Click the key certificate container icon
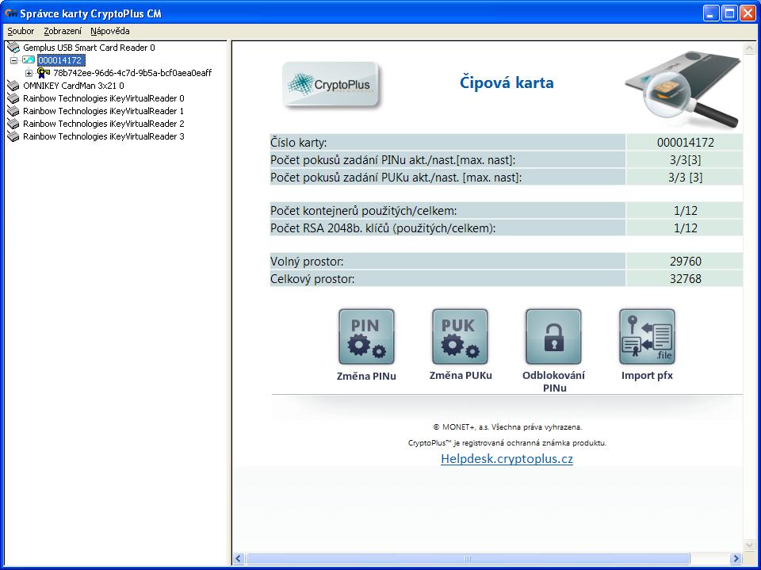The image size is (761, 570). tap(44, 73)
